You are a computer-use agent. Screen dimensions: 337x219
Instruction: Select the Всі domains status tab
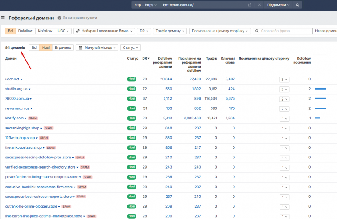tap(34, 47)
